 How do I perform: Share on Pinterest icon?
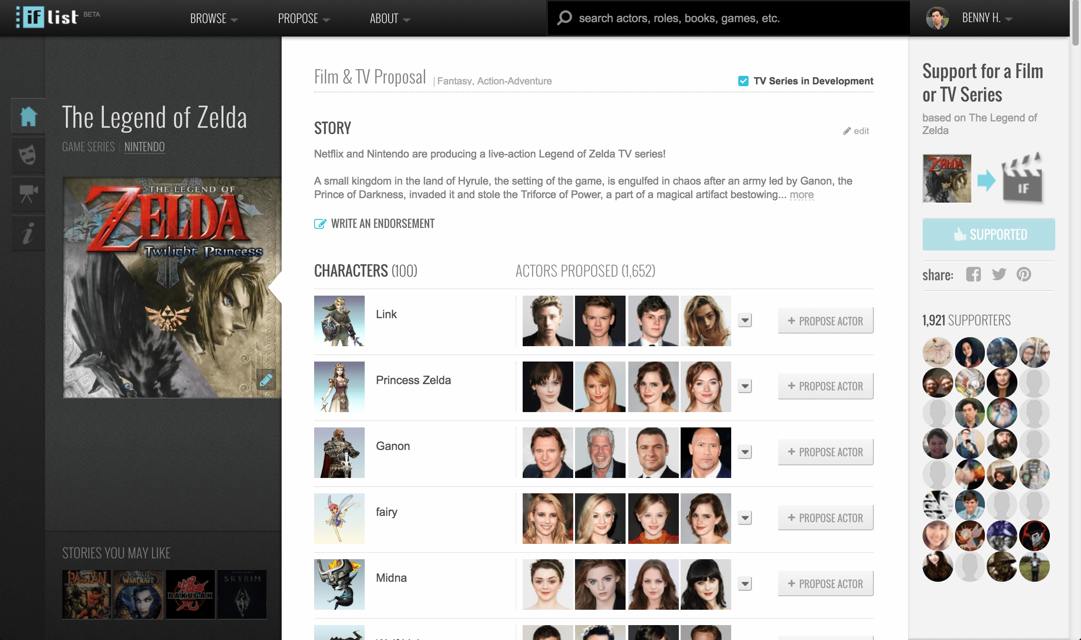click(1024, 274)
